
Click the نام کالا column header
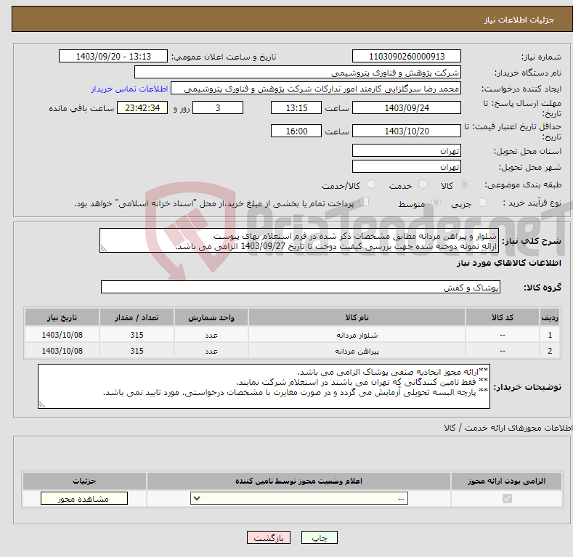click(x=357, y=317)
